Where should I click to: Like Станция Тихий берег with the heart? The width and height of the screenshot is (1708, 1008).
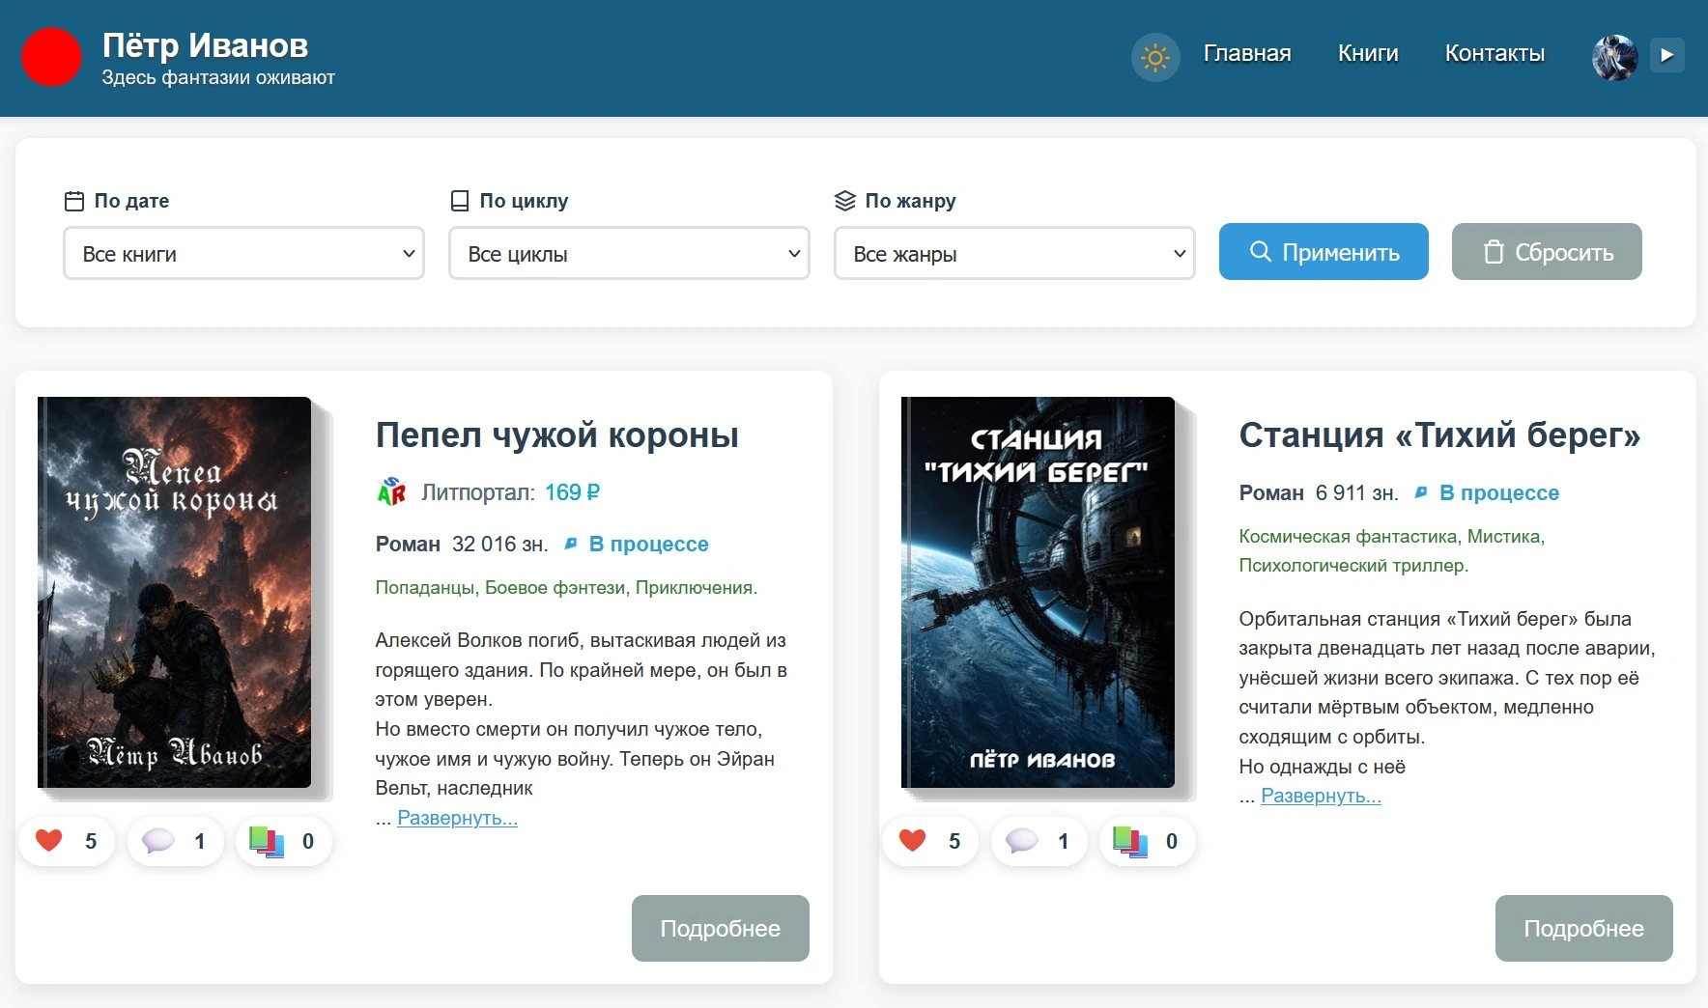913,841
